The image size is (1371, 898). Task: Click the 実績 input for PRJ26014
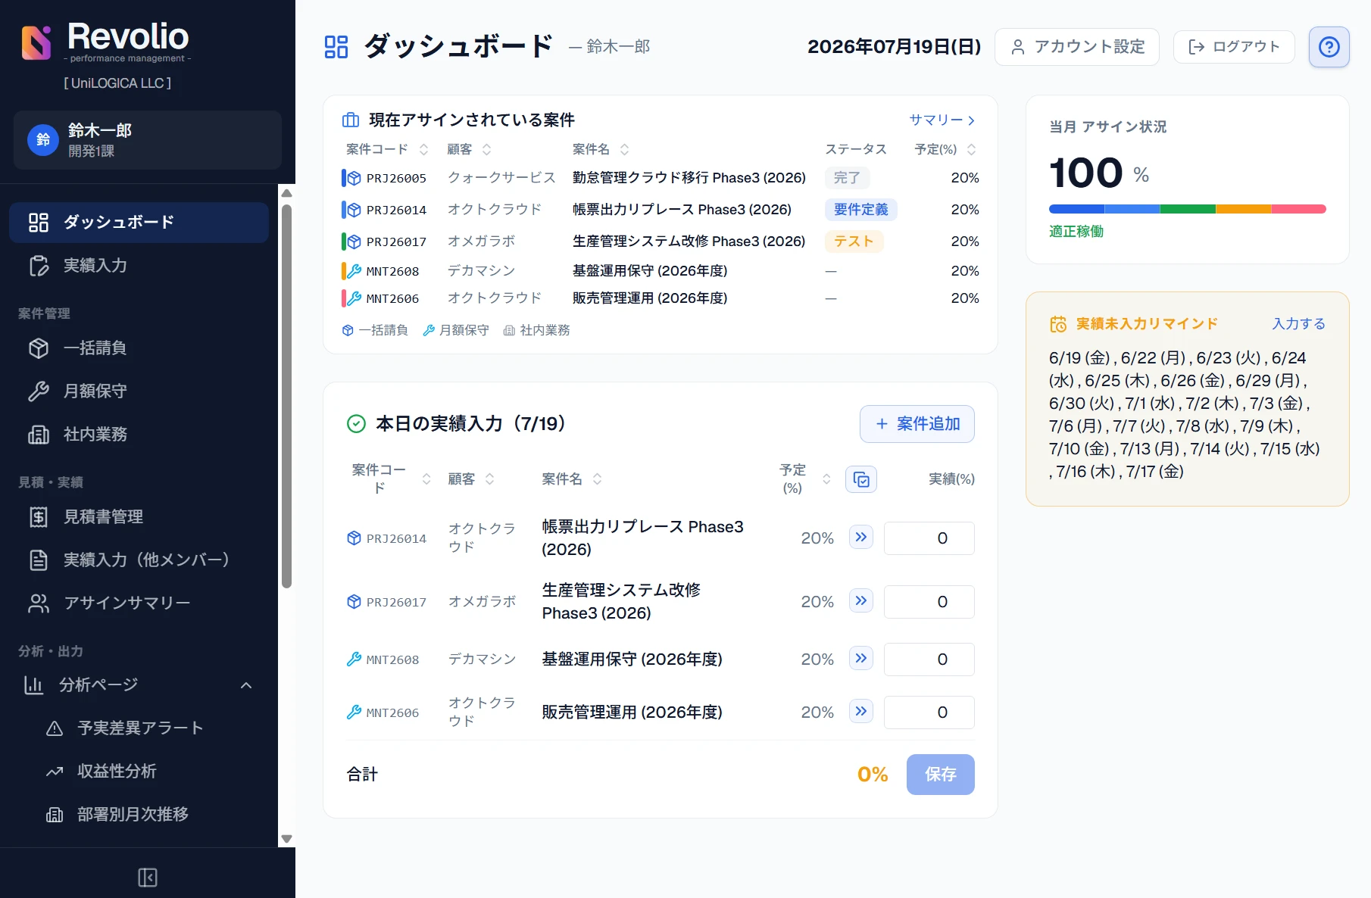929,538
